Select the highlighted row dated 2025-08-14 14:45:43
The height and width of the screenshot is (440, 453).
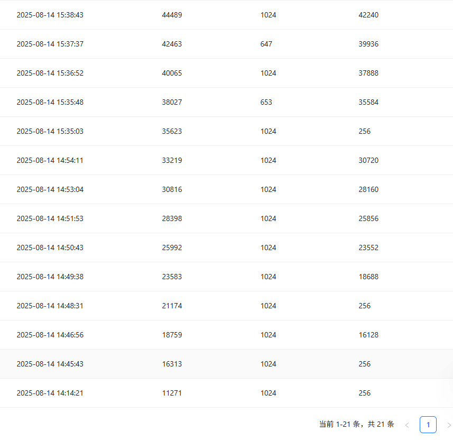[50, 364]
